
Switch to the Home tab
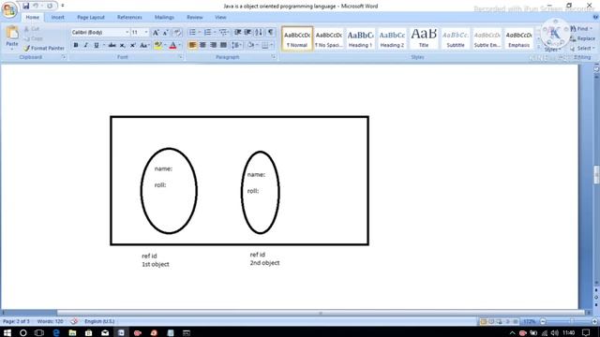point(33,17)
